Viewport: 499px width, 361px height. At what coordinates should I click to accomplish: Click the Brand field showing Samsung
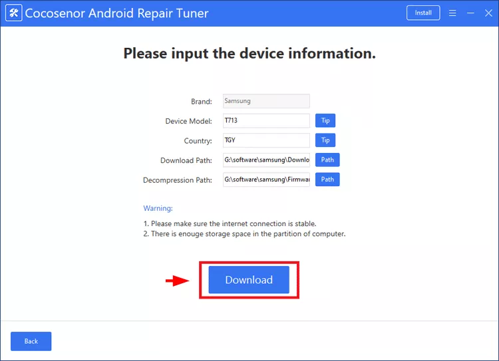pos(266,101)
